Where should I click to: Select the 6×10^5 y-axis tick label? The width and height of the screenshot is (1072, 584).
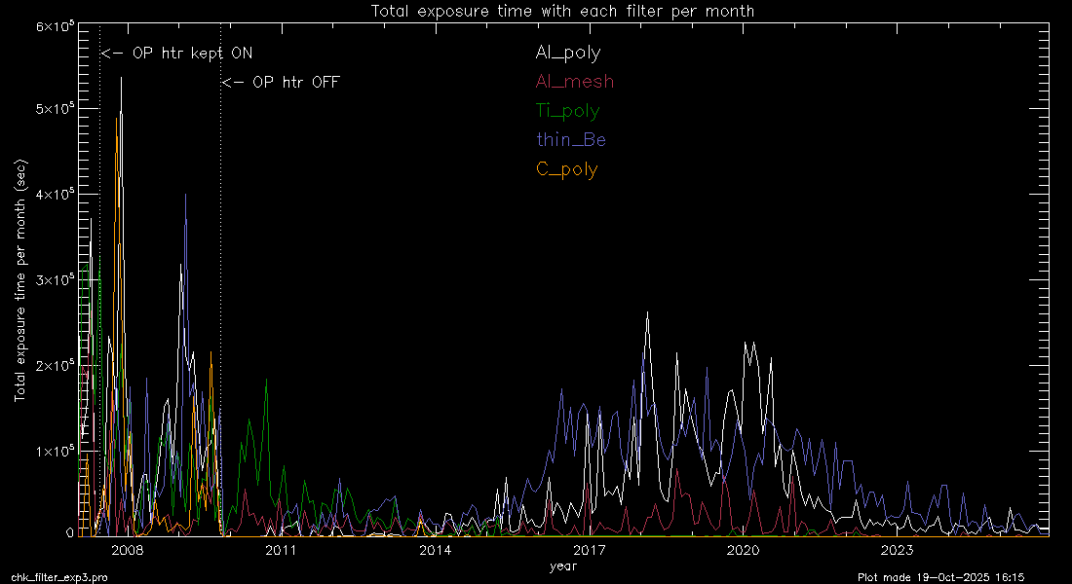(57, 26)
